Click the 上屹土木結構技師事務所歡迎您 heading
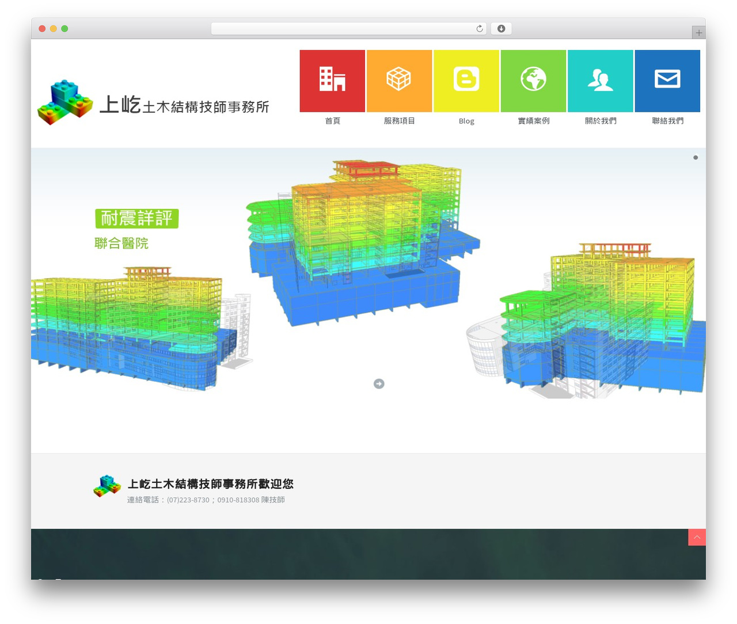 [210, 484]
